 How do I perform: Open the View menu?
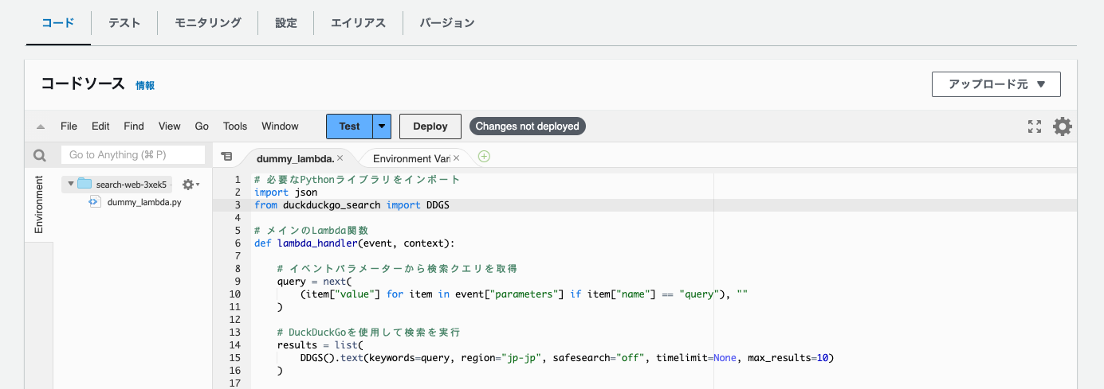pos(169,126)
